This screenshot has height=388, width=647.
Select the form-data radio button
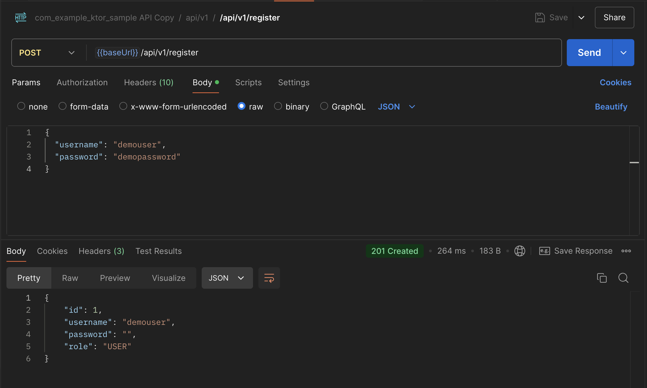(62, 106)
